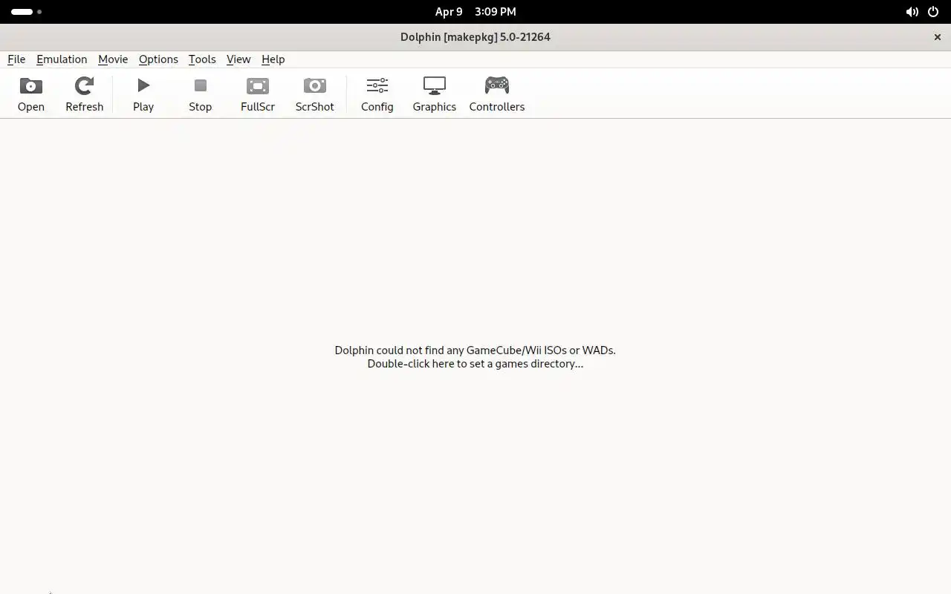This screenshot has height=594, width=951.
Task: Open the Movie menu
Action: click(113, 59)
